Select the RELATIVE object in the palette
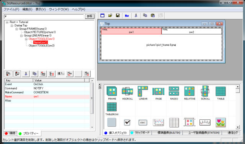The image size is (245, 144). (189, 93)
